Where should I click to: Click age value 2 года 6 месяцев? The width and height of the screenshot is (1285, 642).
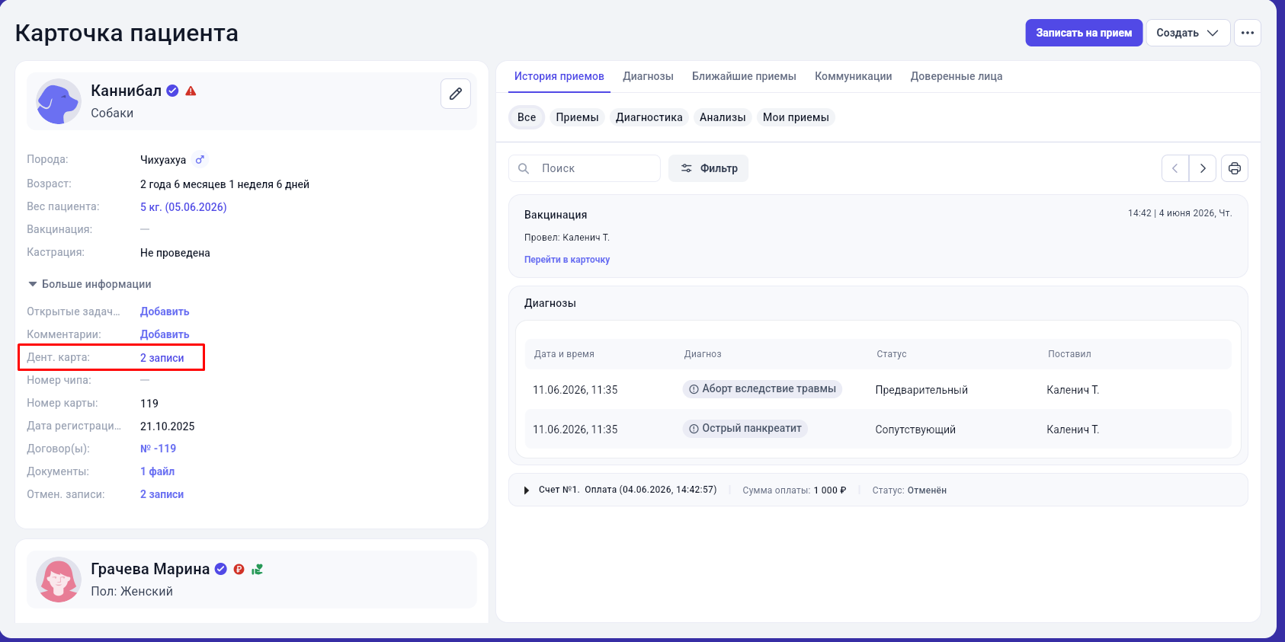click(x=225, y=184)
